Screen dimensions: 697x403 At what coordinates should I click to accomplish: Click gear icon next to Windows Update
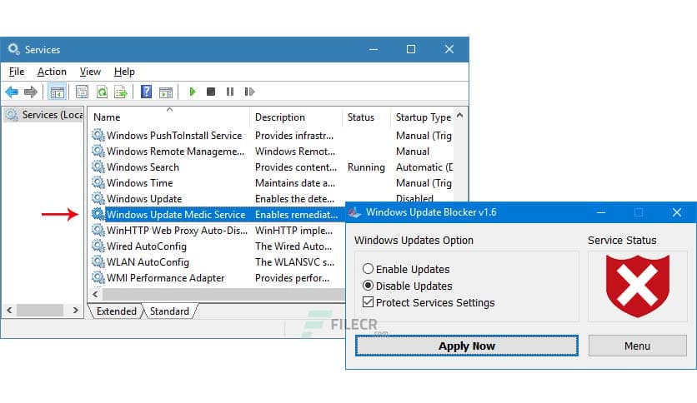point(98,198)
